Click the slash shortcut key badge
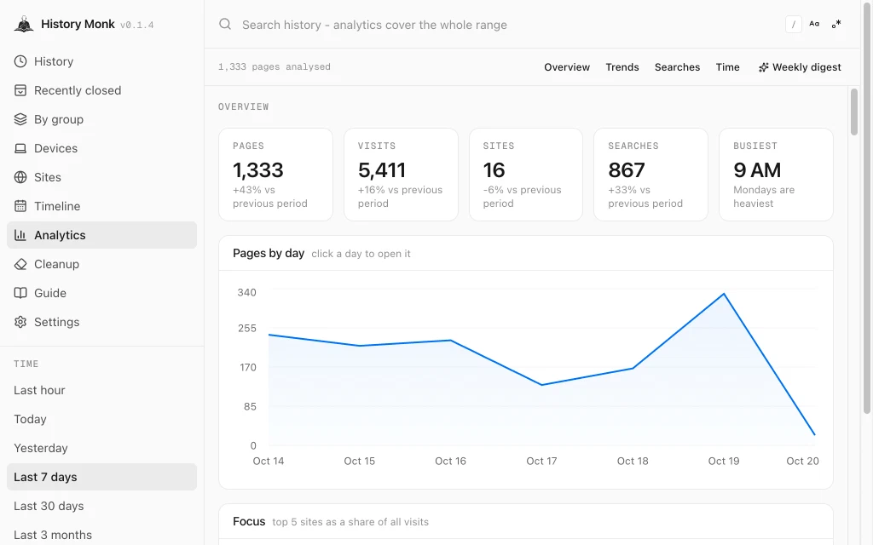The height and width of the screenshot is (545, 873). 794,25
